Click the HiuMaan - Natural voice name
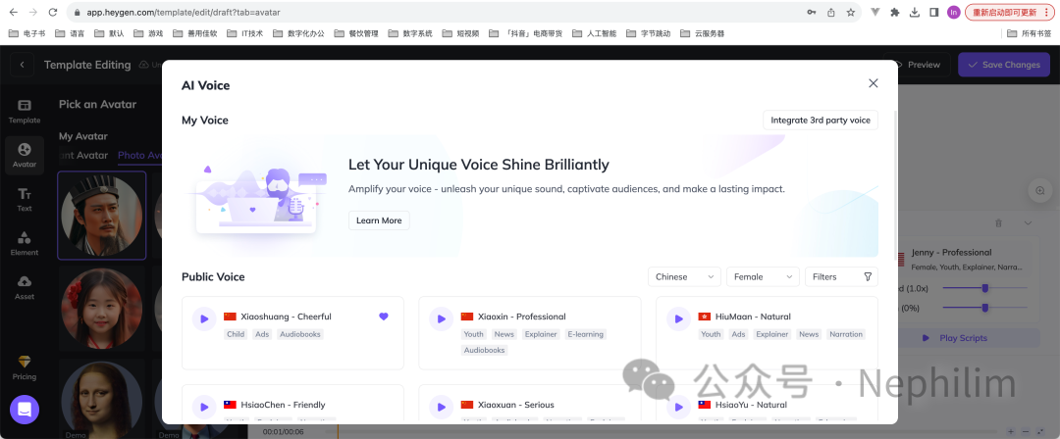 (x=753, y=317)
